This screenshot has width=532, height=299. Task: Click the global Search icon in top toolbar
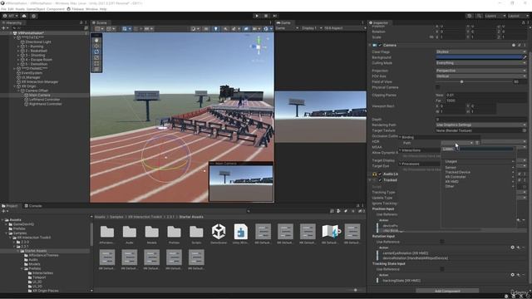[479, 16]
